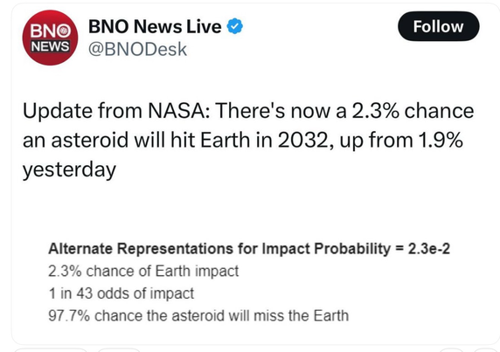Screen dimensions: 500x352
Task: Follow the BNO News Live account
Action: click(439, 26)
